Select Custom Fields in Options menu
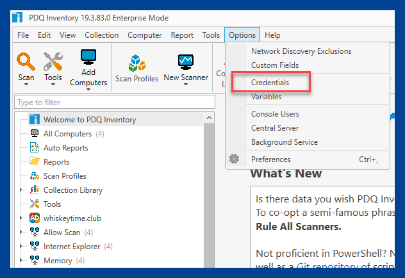 coord(275,65)
